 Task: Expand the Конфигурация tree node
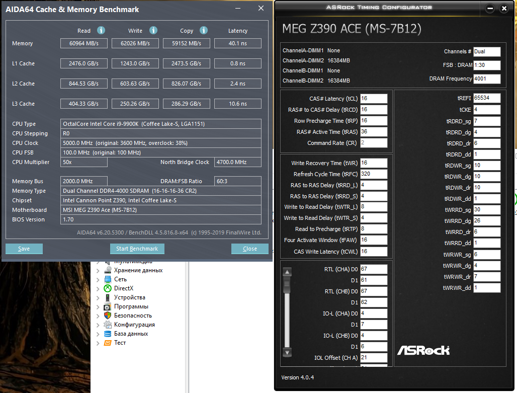[98, 325]
